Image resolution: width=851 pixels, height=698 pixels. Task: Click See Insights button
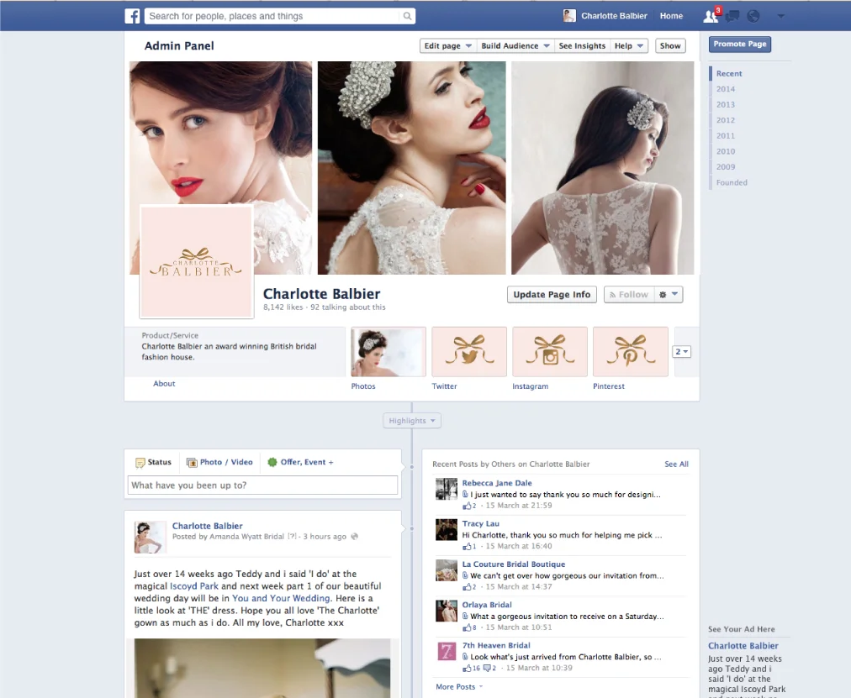[x=582, y=46]
